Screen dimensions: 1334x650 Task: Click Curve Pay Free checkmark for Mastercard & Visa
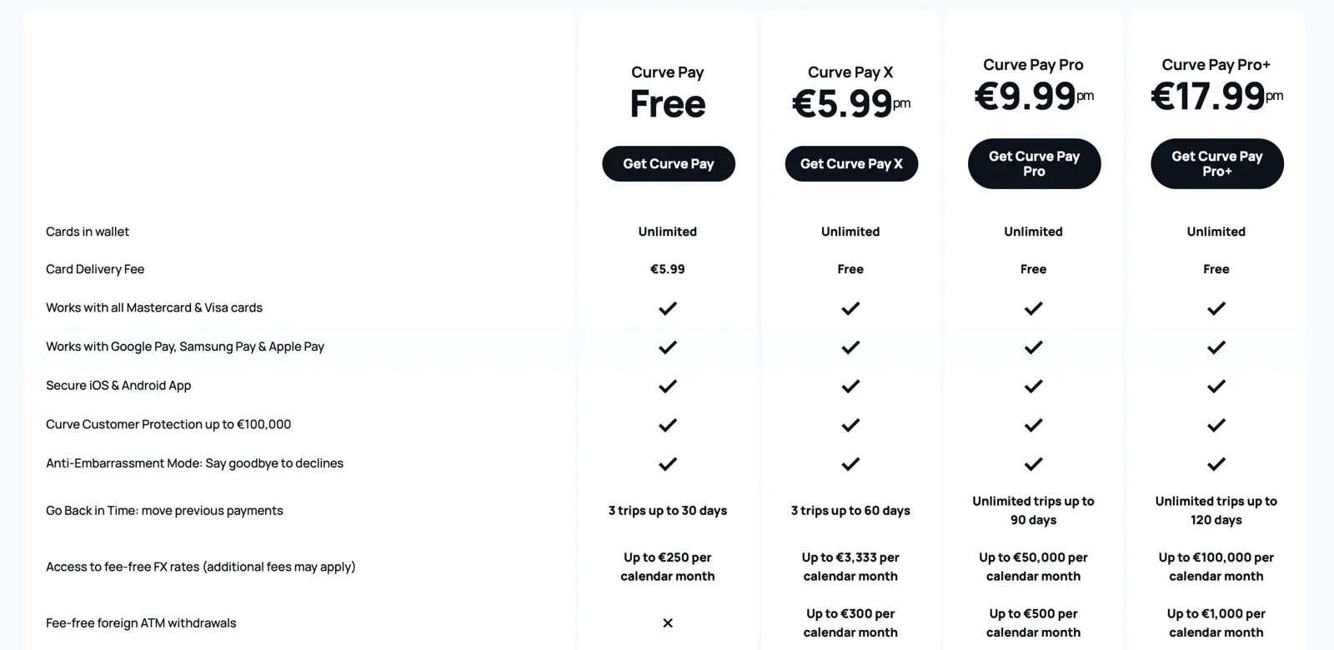coord(668,308)
